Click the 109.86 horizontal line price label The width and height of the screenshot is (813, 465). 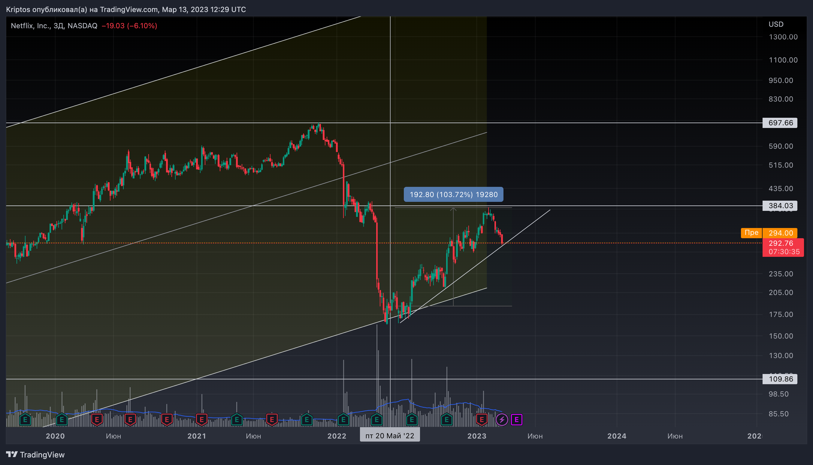click(x=780, y=379)
